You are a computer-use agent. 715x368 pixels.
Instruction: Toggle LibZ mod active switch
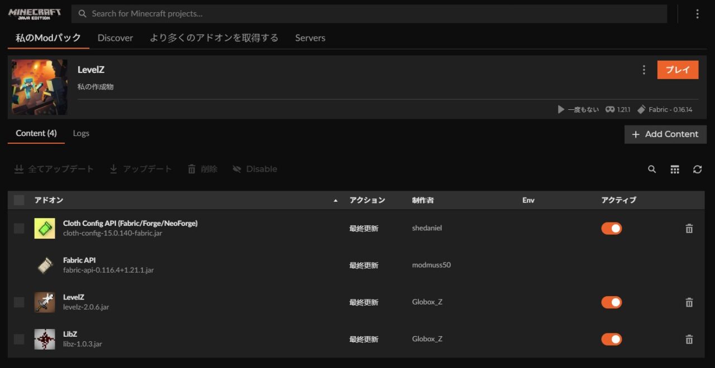(x=611, y=339)
